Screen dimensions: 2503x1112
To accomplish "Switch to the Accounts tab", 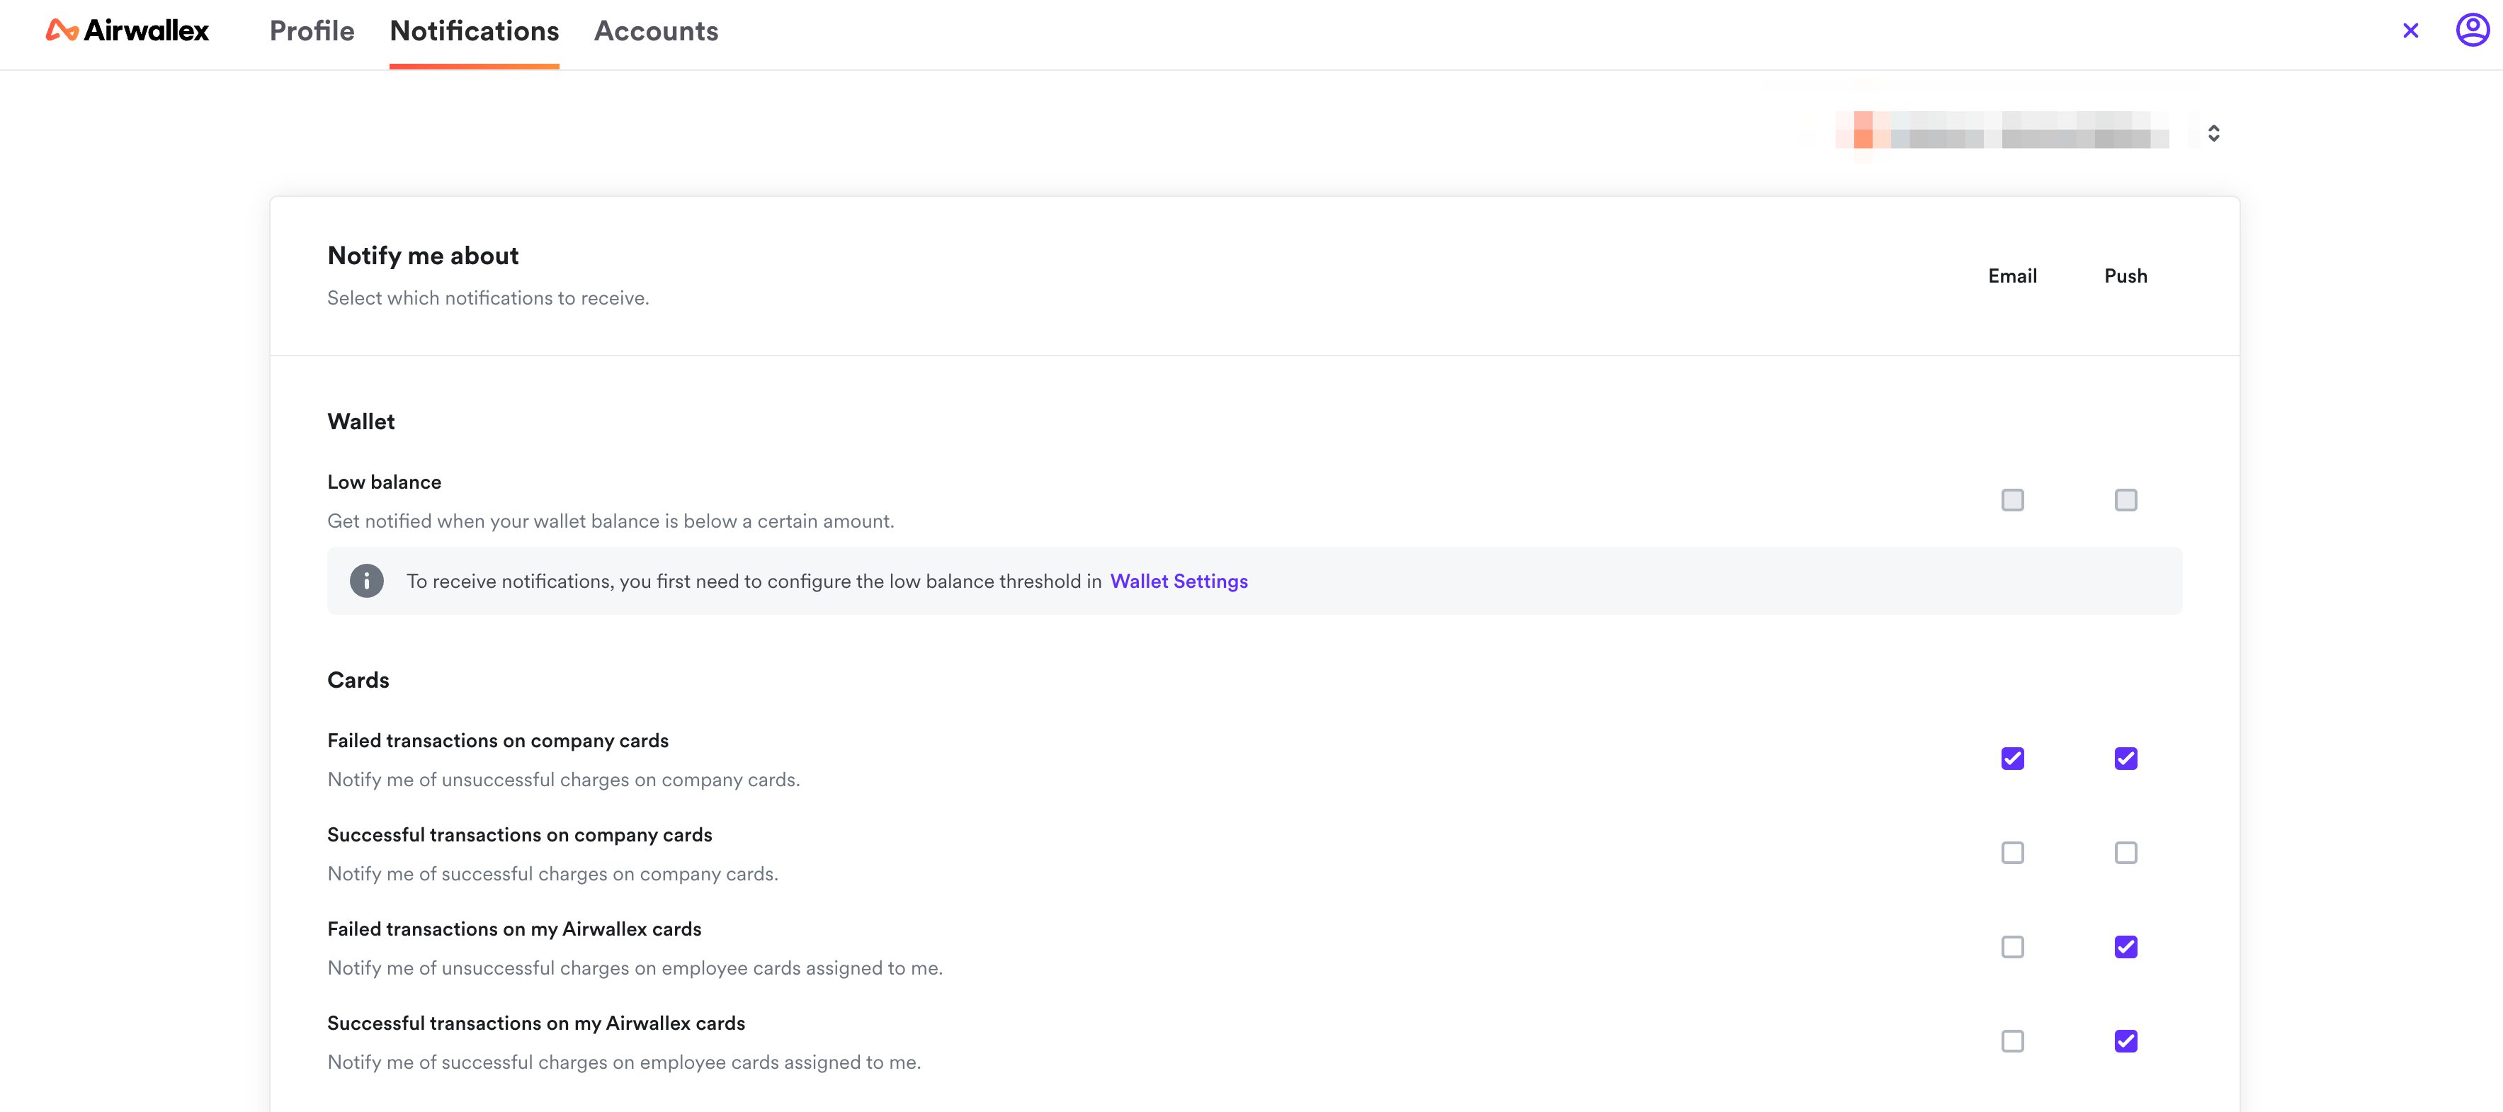I will 656,30.
